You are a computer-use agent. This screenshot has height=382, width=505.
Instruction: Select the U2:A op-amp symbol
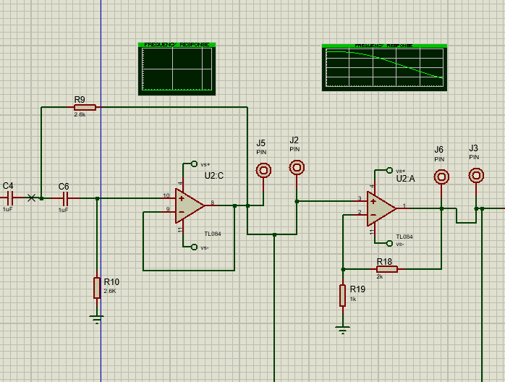[382, 208]
